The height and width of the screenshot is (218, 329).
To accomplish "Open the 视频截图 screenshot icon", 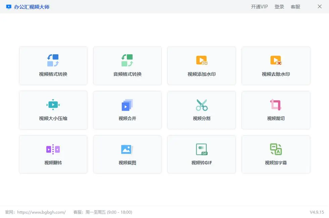I will point(127,149).
